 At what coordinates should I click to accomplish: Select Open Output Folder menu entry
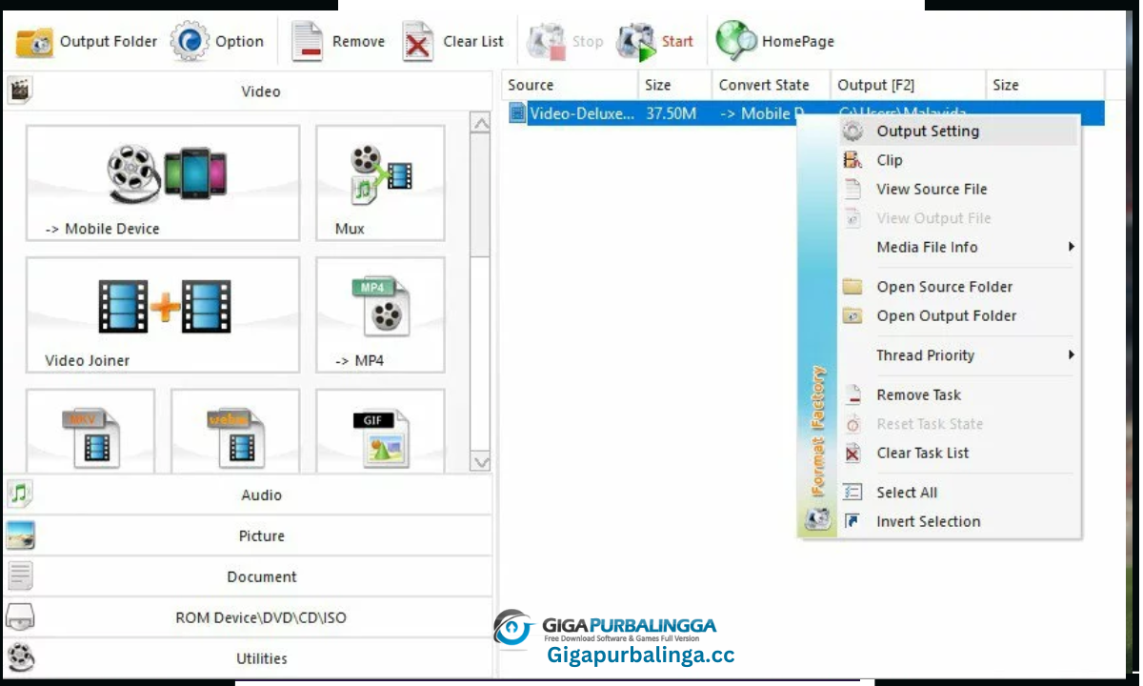tap(958, 315)
